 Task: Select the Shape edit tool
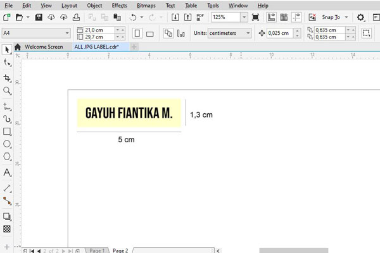[7, 63]
